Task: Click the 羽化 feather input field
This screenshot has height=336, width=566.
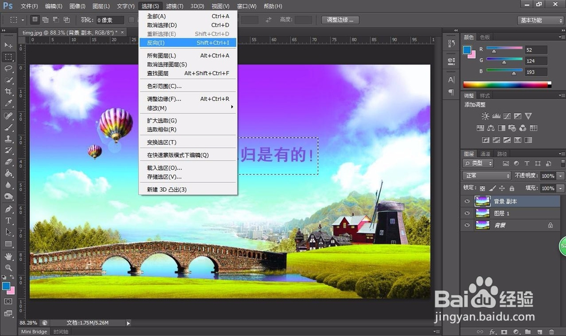Action: tap(110, 20)
